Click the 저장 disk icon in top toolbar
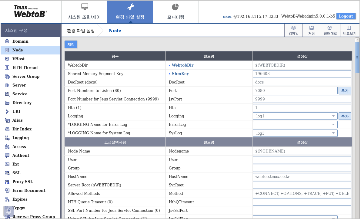 312,30
